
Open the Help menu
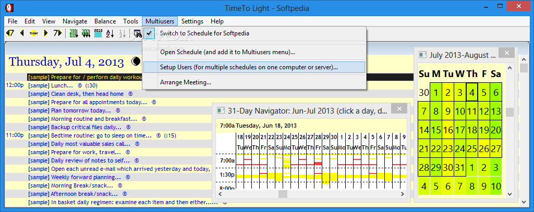217,21
